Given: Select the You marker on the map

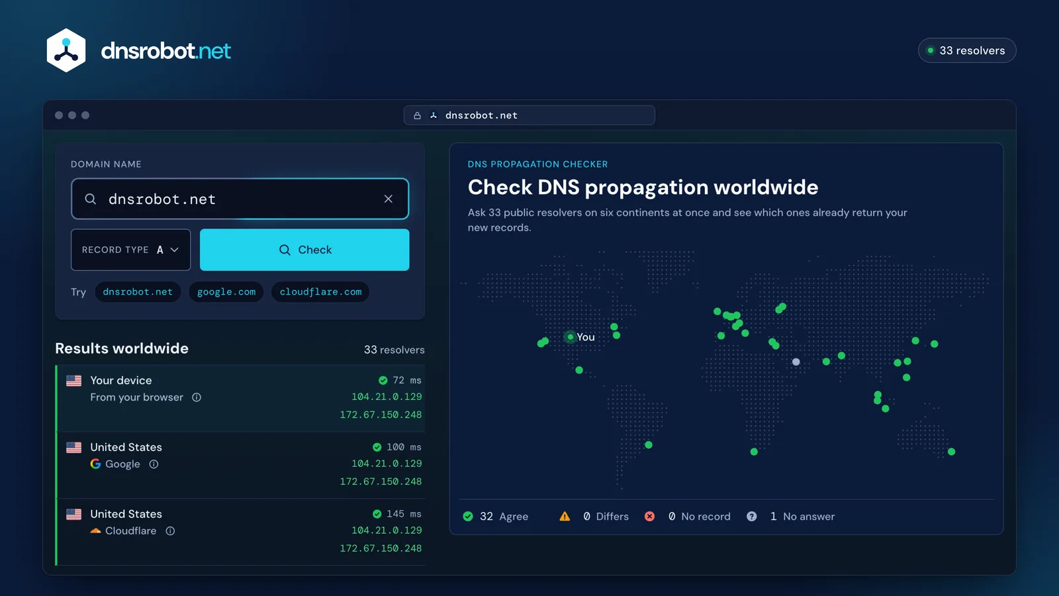Looking at the screenshot, I should click(x=571, y=337).
